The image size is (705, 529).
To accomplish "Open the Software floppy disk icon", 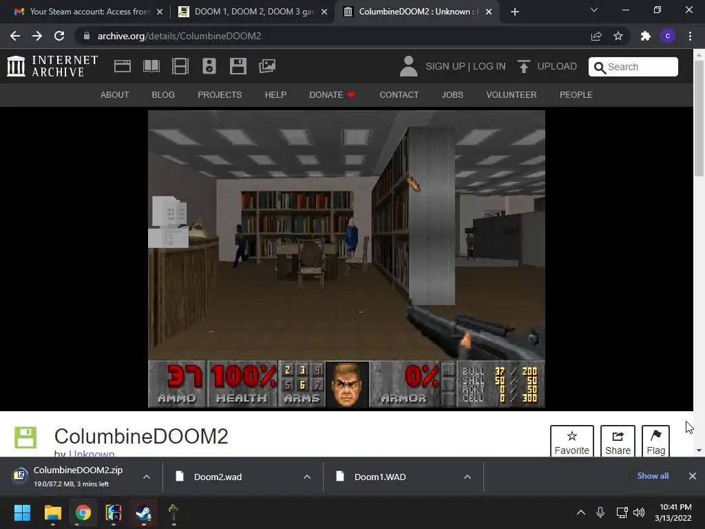I will click(238, 66).
